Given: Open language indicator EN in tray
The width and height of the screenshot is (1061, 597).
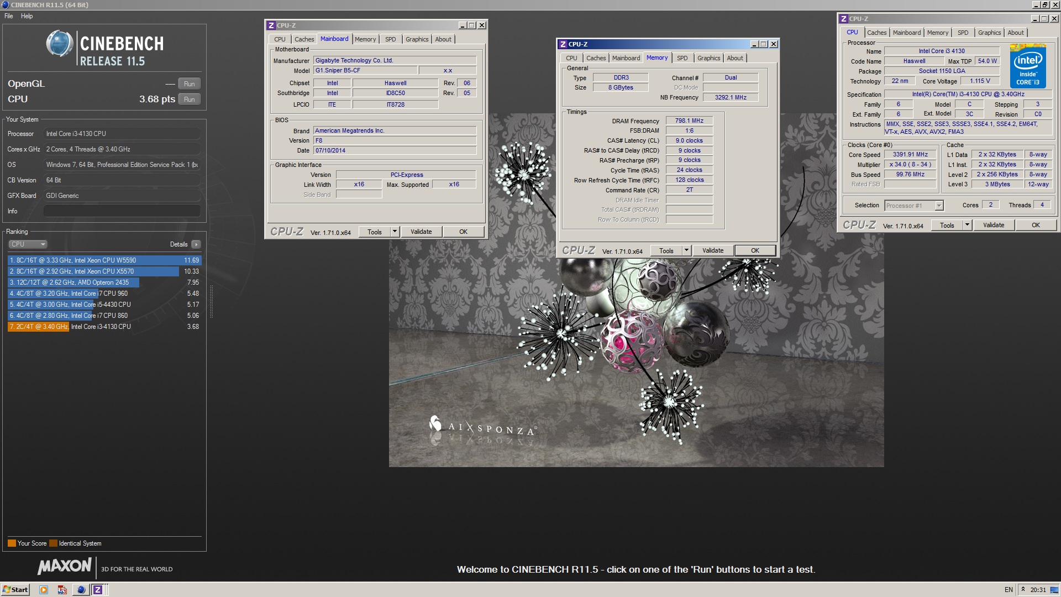Looking at the screenshot, I should click(x=1009, y=589).
